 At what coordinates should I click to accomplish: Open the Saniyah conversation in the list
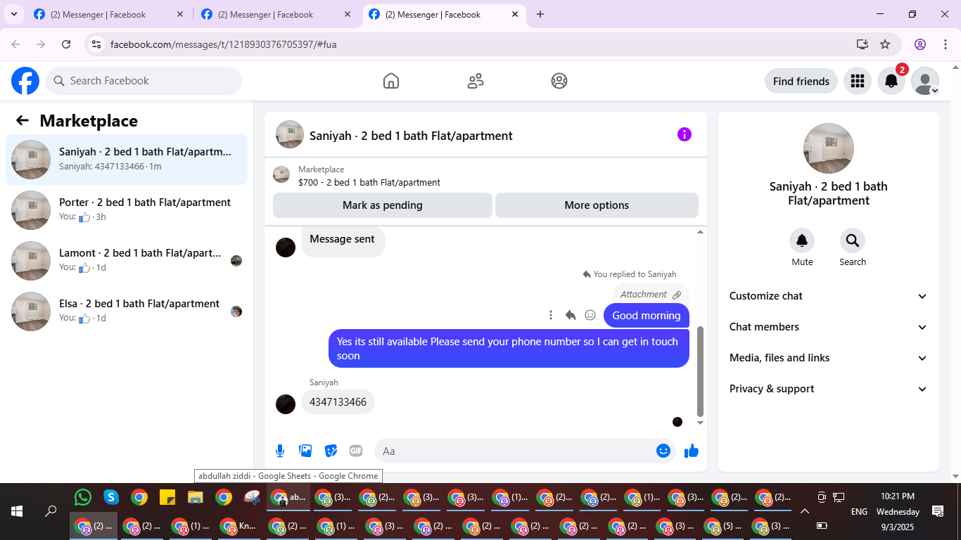(x=127, y=160)
